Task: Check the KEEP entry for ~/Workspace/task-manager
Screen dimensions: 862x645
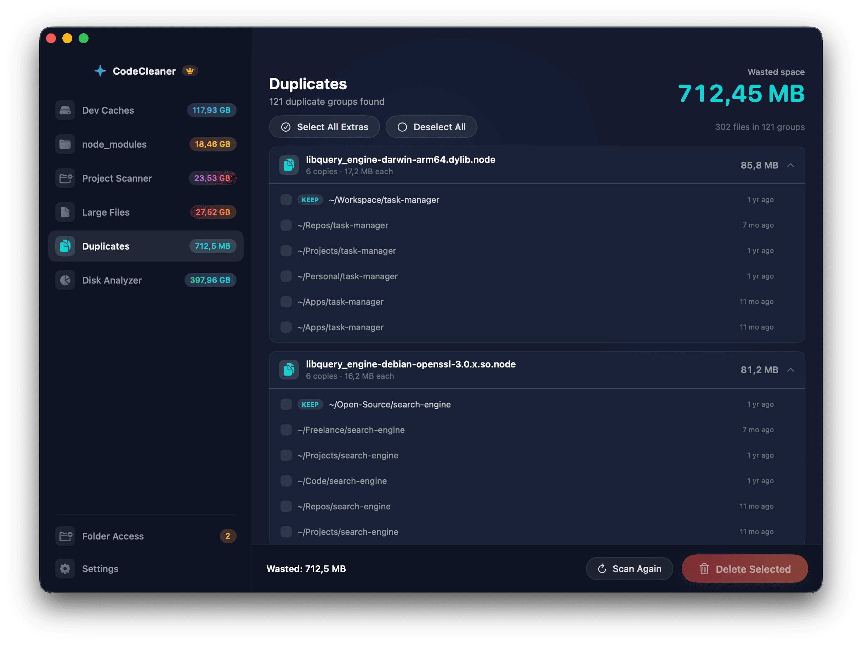Action: point(286,199)
